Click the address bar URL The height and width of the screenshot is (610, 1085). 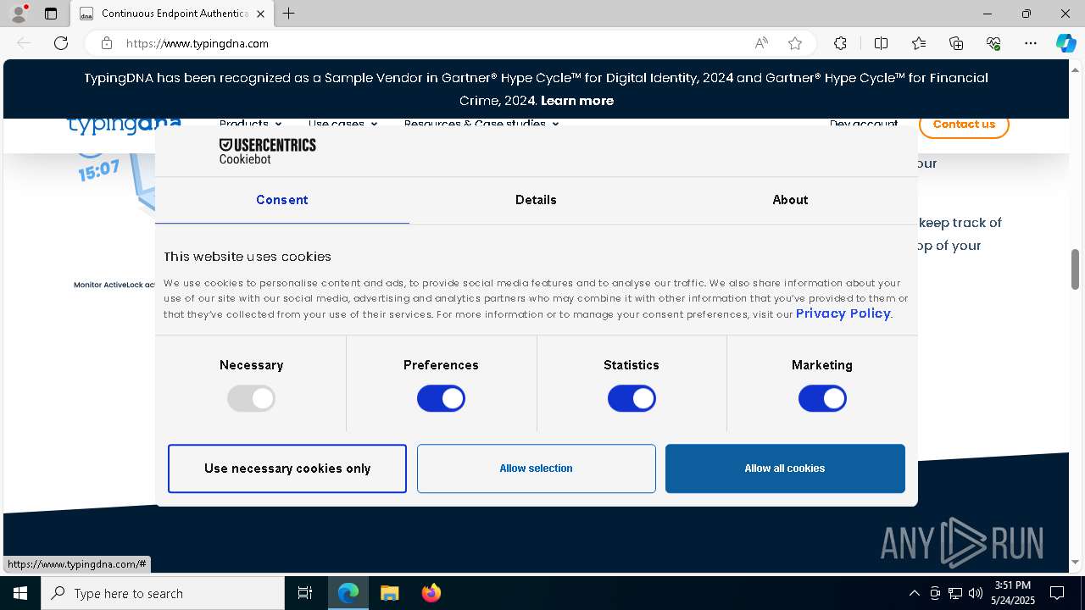[198, 43]
